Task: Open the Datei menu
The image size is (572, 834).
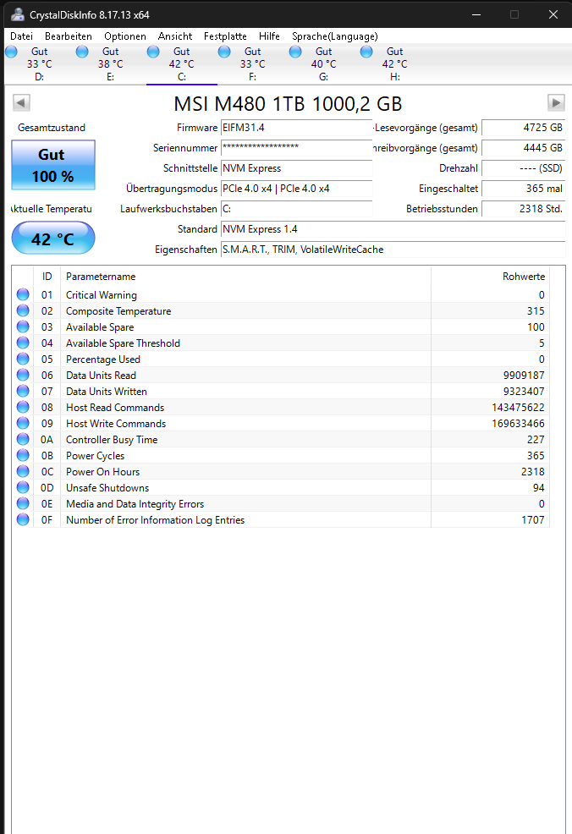Action: pyautogui.click(x=21, y=36)
